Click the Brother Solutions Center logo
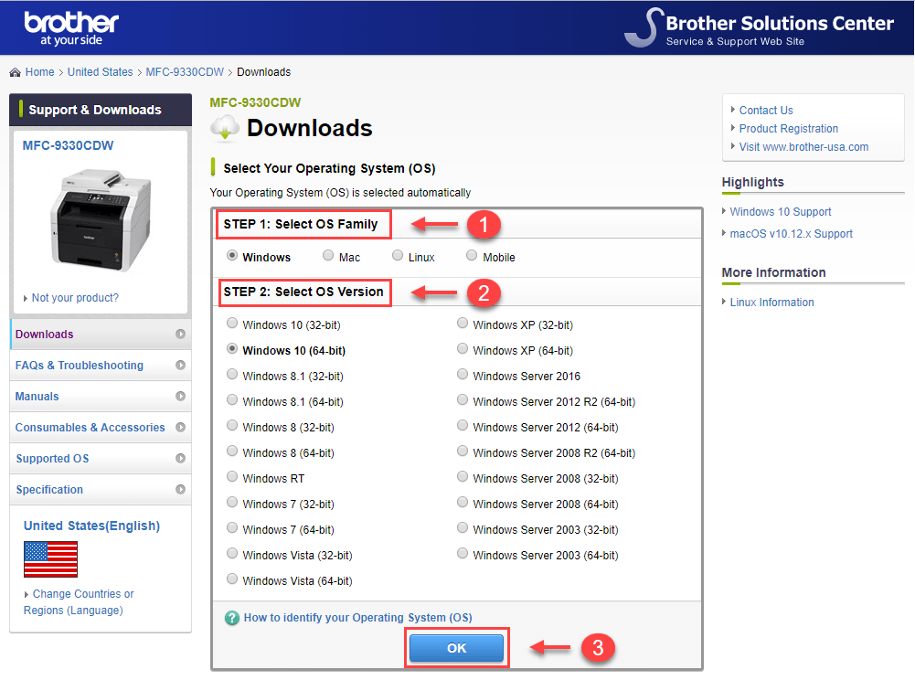The width and height of the screenshot is (915, 680). coord(759,27)
